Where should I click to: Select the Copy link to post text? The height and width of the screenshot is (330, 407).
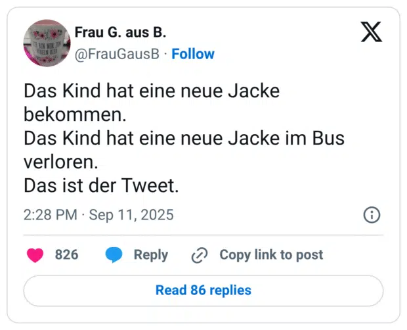click(x=271, y=255)
